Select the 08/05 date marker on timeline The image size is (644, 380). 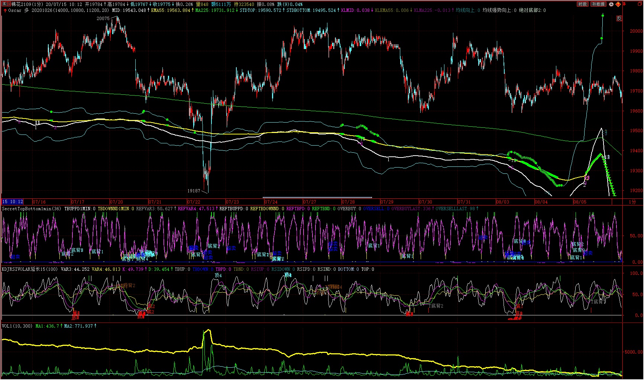point(580,202)
